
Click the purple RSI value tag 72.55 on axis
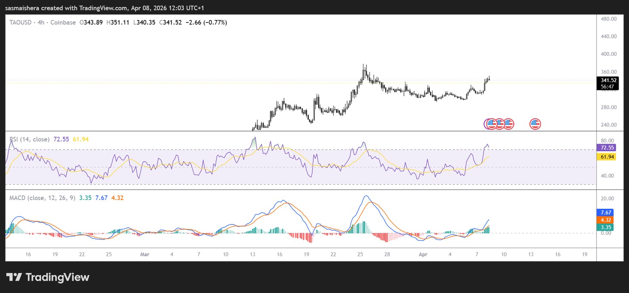(607, 148)
